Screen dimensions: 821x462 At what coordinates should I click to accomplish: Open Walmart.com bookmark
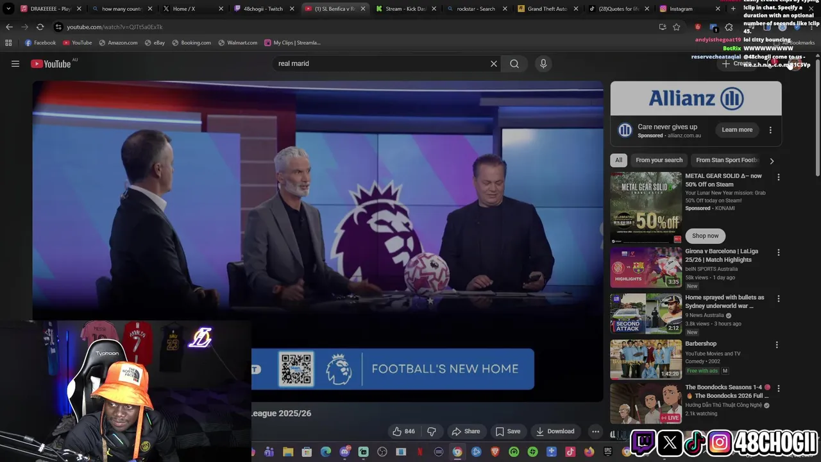click(x=237, y=42)
